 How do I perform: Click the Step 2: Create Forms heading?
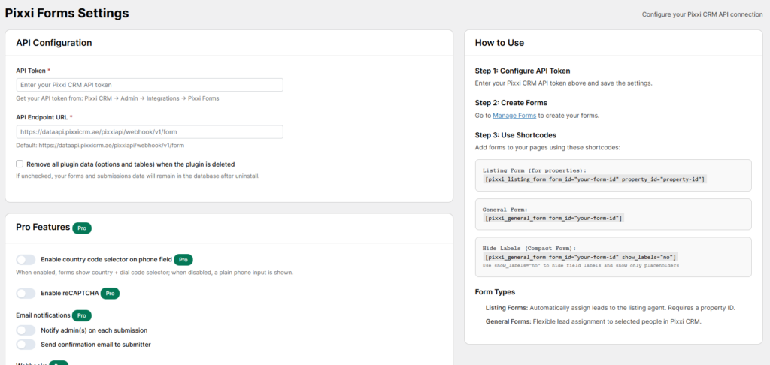[x=511, y=103]
